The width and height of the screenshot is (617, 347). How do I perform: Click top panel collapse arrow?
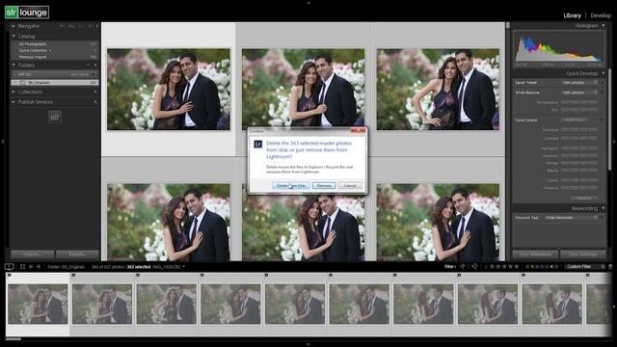pos(308,2)
